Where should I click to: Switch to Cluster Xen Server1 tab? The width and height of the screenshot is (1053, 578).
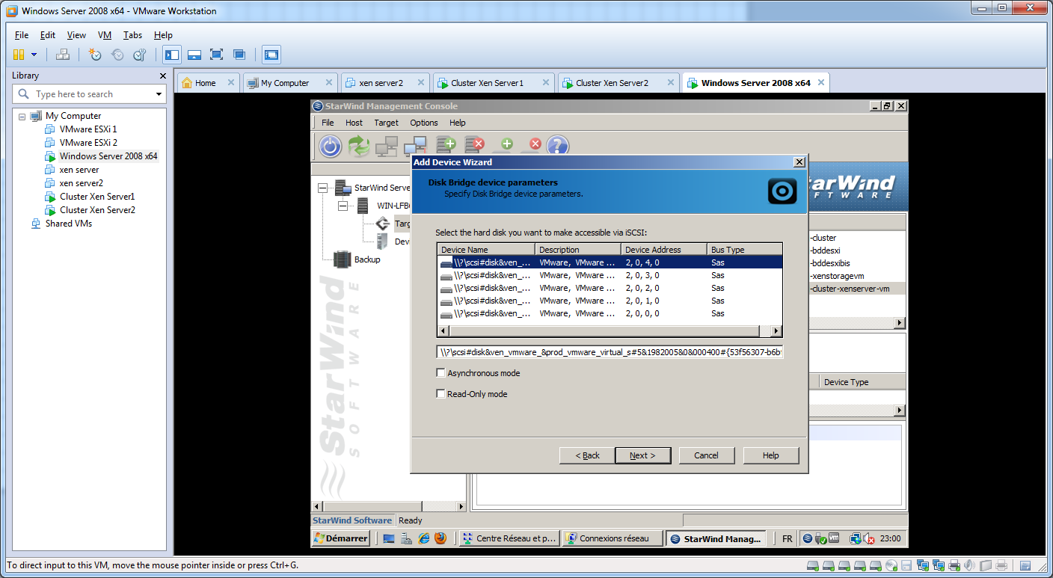coord(487,83)
